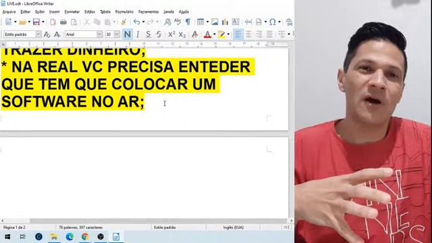The width and height of the screenshot is (432, 243).
Task: Click the Insert Field icon
Action: (259, 22)
